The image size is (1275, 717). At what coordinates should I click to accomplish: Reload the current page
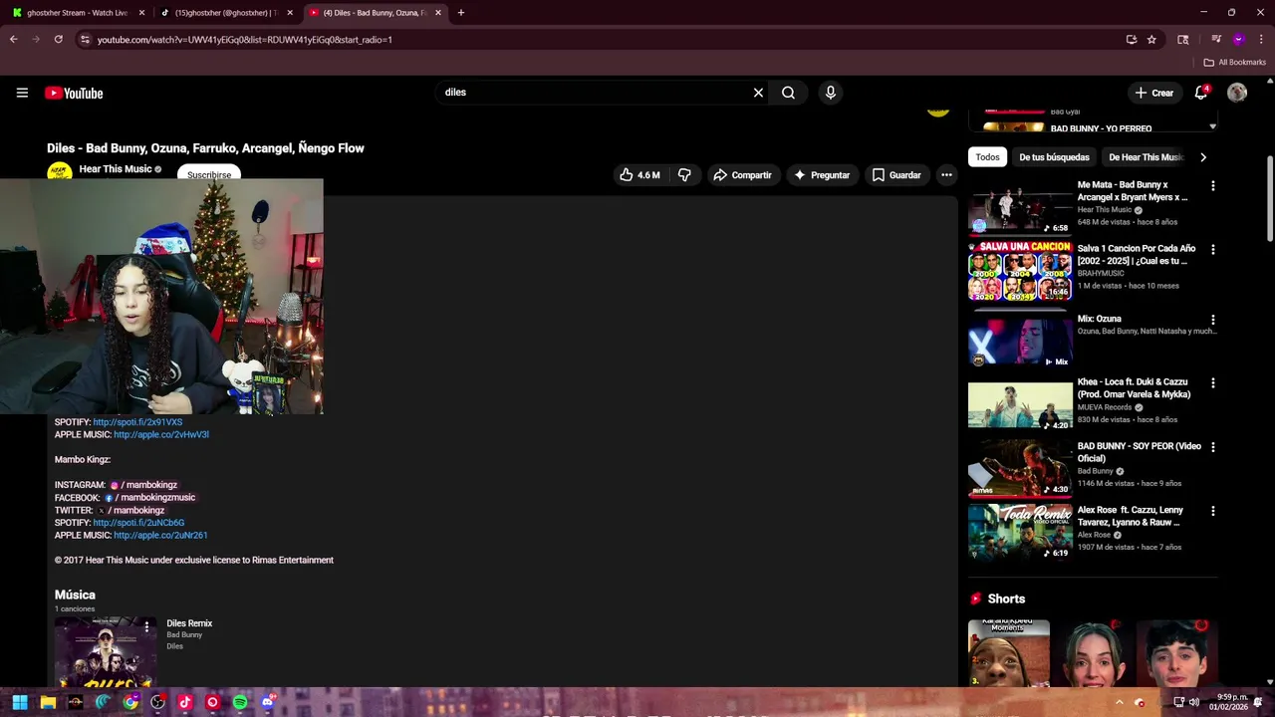pos(58,40)
